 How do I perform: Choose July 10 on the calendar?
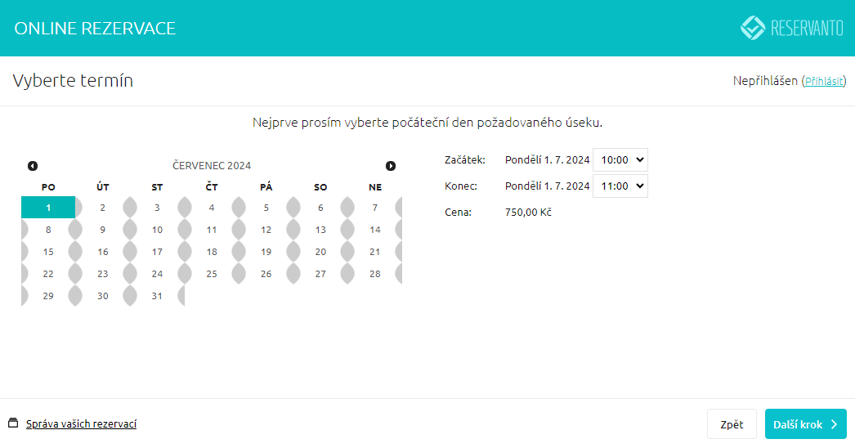157,230
